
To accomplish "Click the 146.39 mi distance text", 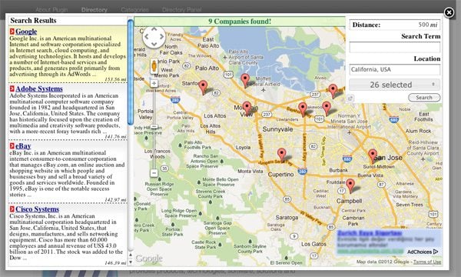I will click(x=115, y=263).
